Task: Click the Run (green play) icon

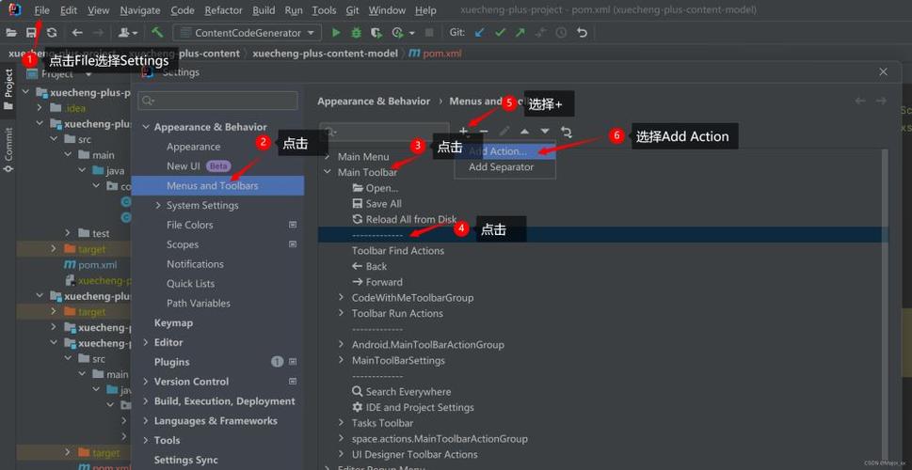Action: (x=336, y=33)
